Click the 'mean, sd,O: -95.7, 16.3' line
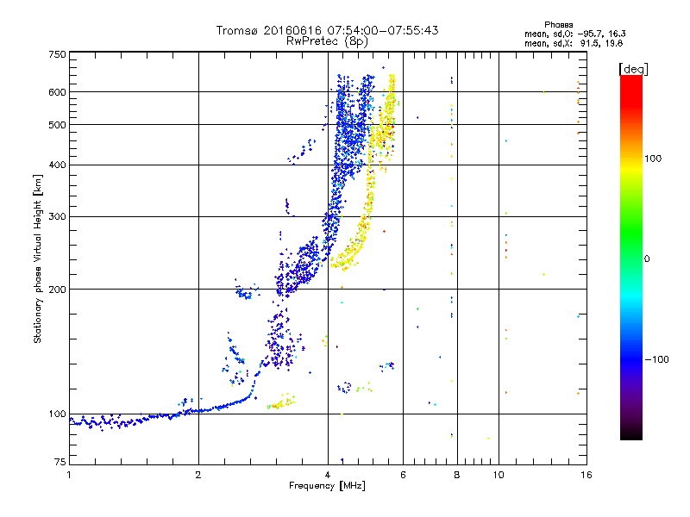Image resolution: width=690 pixels, height=517 pixels. pos(574,34)
